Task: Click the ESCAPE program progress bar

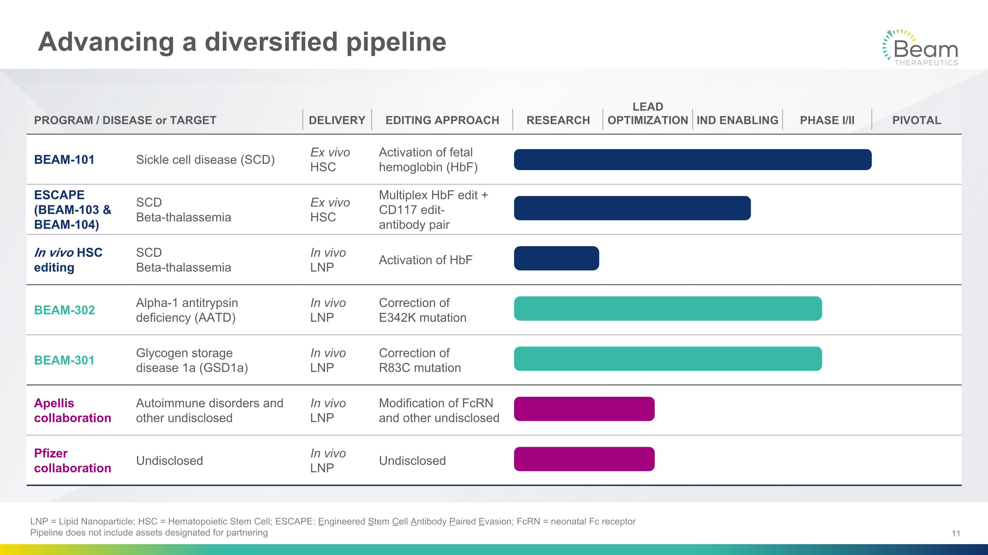Action: (632, 208)
